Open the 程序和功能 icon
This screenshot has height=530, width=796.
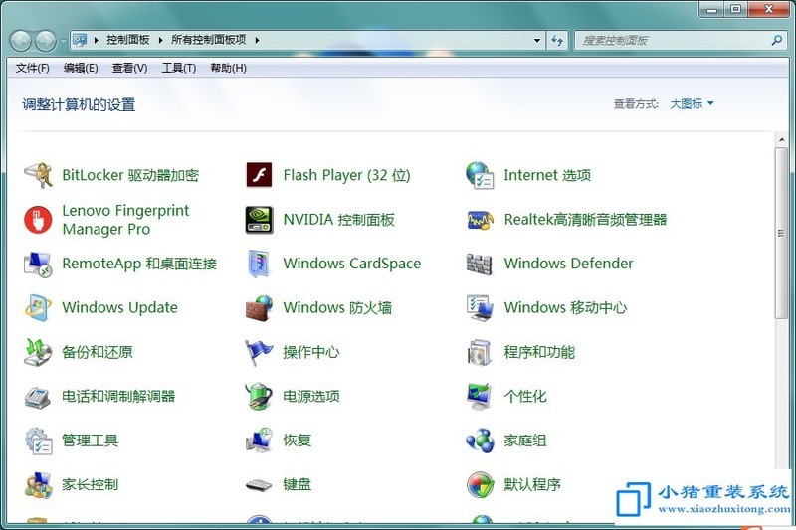pyautogui.click(x=480, y=352)
